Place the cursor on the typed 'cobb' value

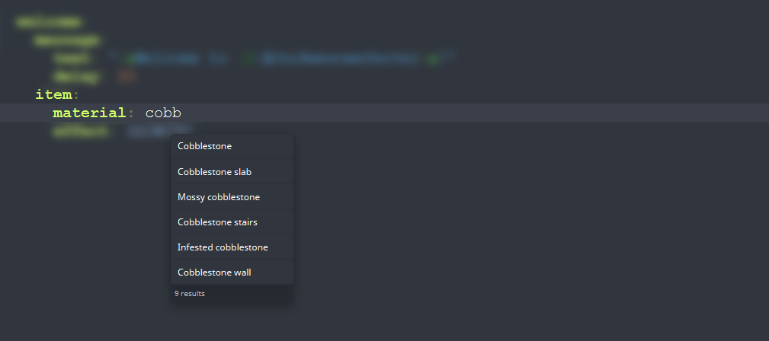(x=163, y=113)
